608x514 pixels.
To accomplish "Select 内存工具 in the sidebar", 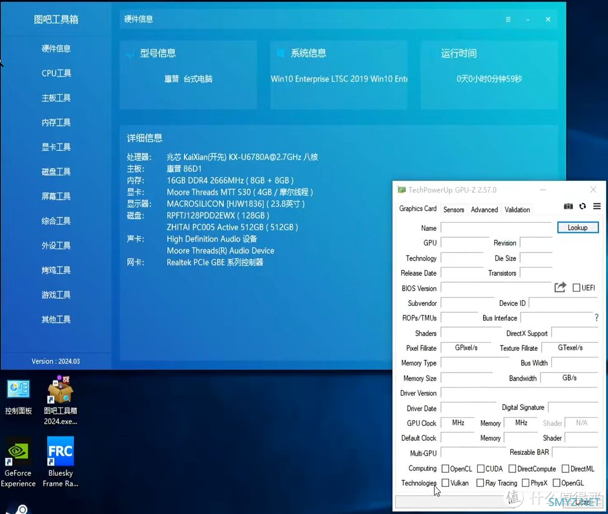I will click(56, 122).
